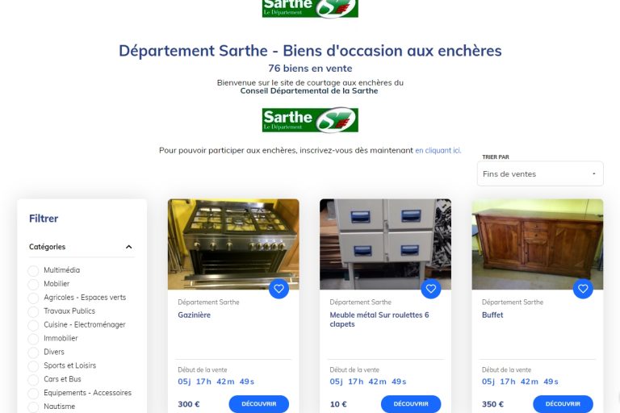620x413 pixels.
Task: Favorite the Meuble métal listing heart icon
Action: (x=431, y=289)
